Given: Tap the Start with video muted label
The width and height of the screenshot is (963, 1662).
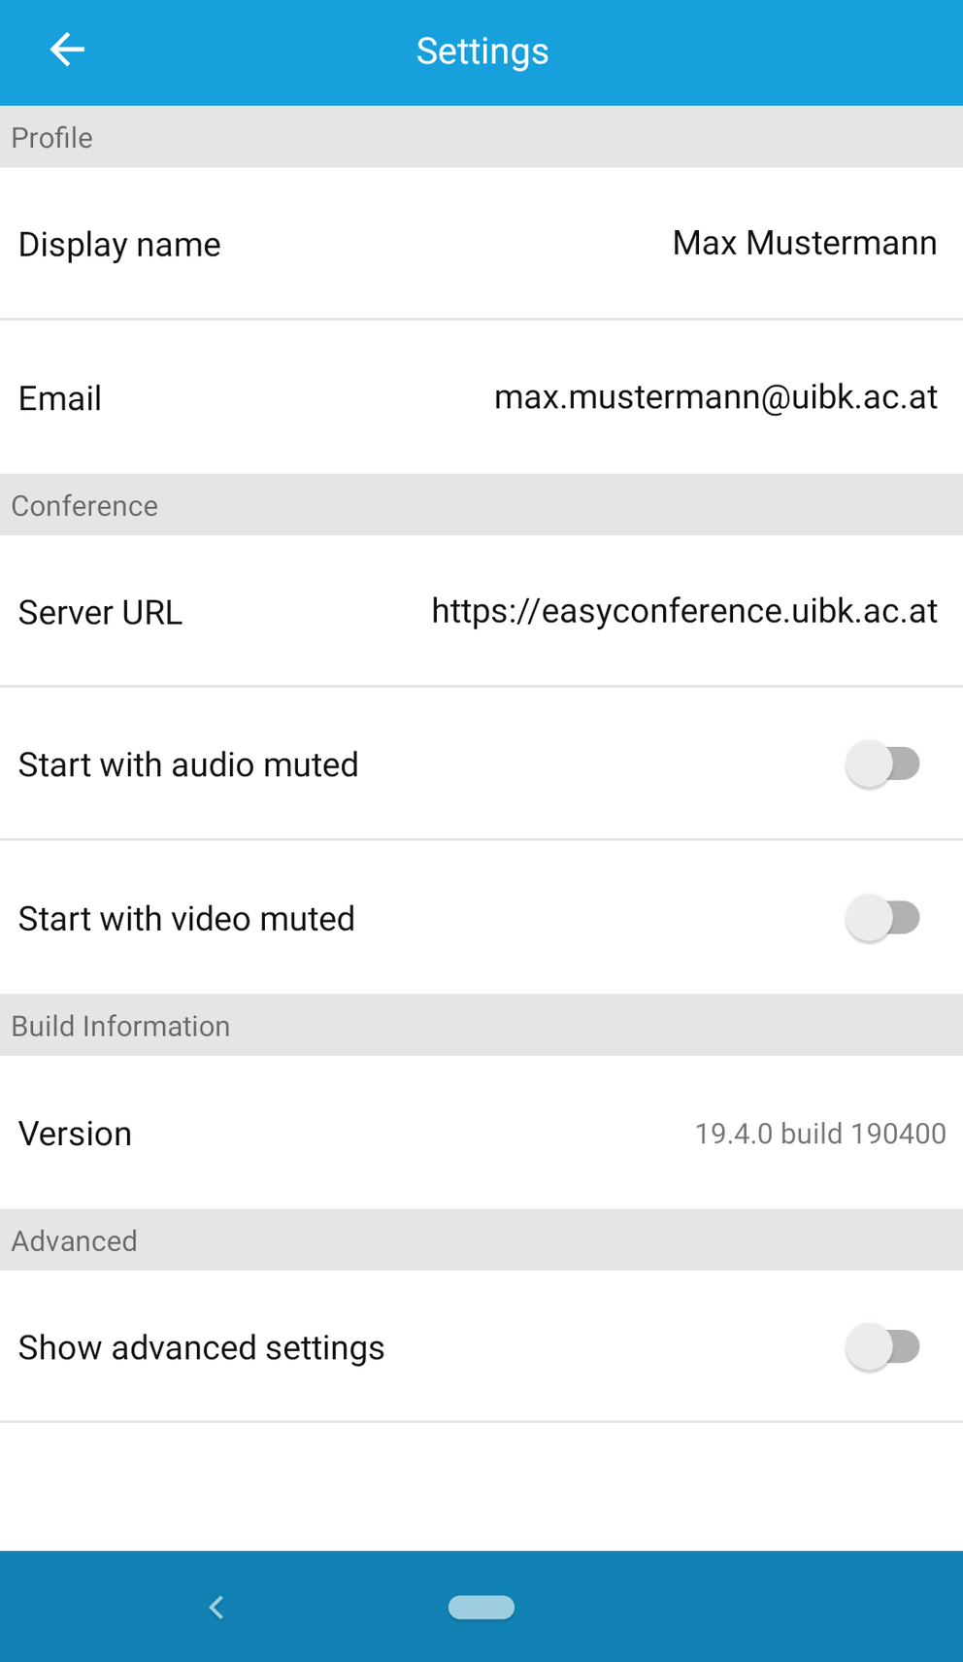Looking at the screenshot, I should click(186, 919).
